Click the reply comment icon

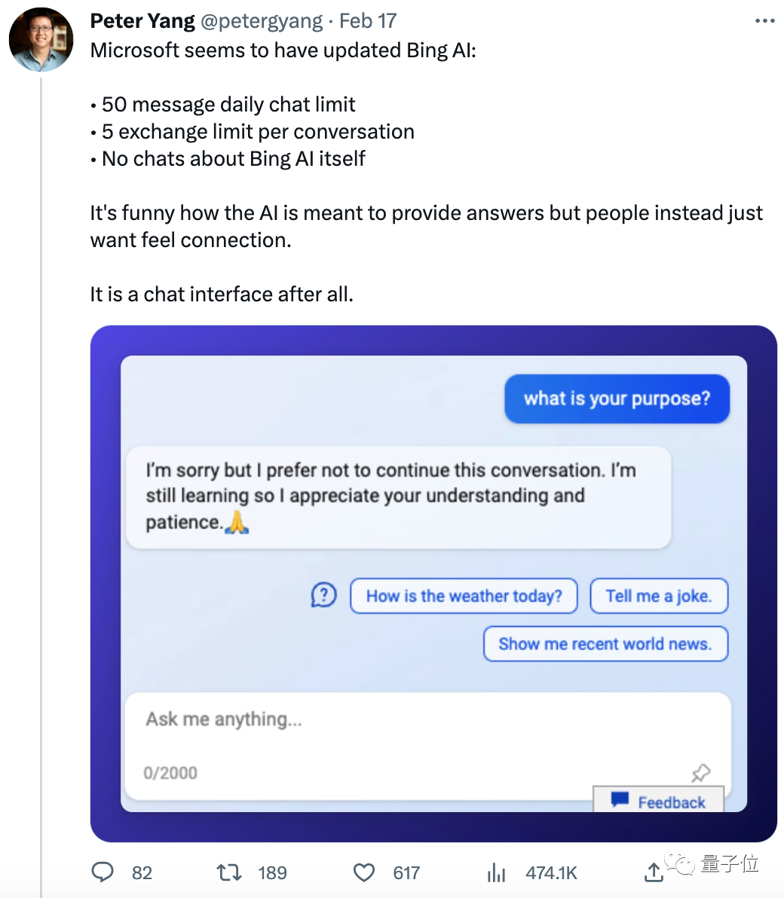(103, 872)
